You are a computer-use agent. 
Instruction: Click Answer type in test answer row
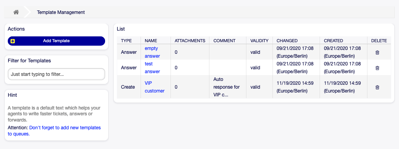point(129,68)
